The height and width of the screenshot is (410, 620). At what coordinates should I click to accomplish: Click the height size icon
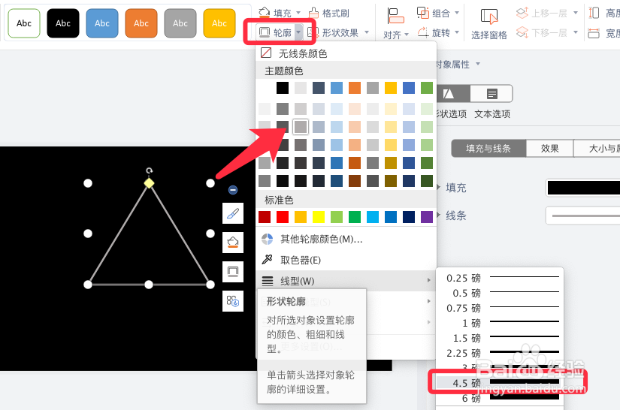tap(594, 13)
